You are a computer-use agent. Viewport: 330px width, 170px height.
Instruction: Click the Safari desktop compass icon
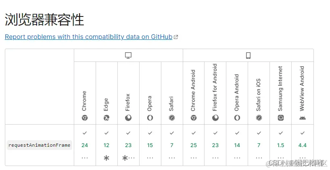172,118
